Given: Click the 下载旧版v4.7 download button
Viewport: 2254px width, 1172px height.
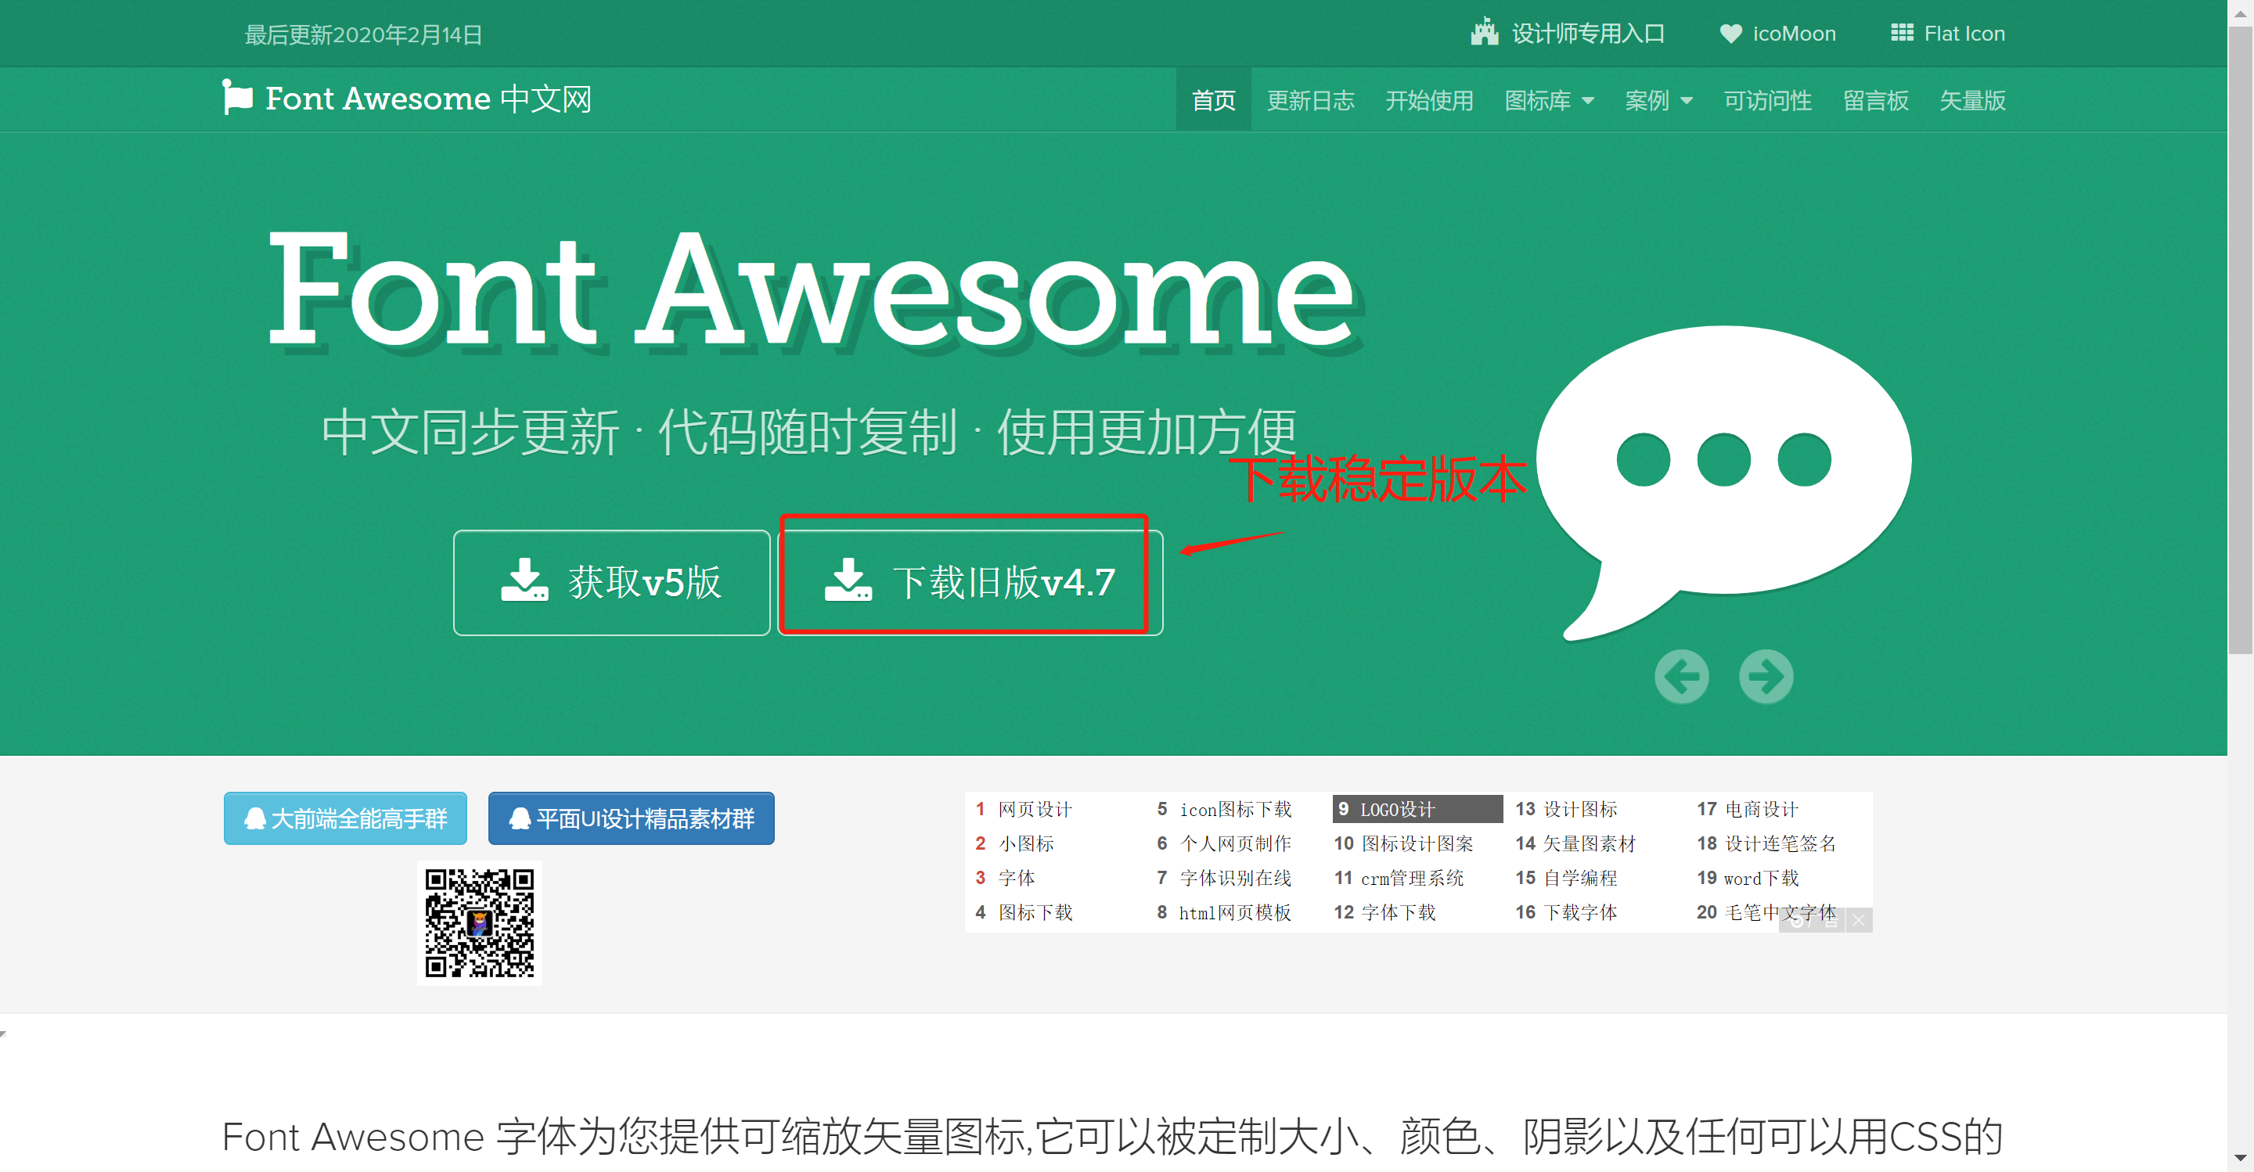Looking at the screenshot, I should tap(970, 583).
